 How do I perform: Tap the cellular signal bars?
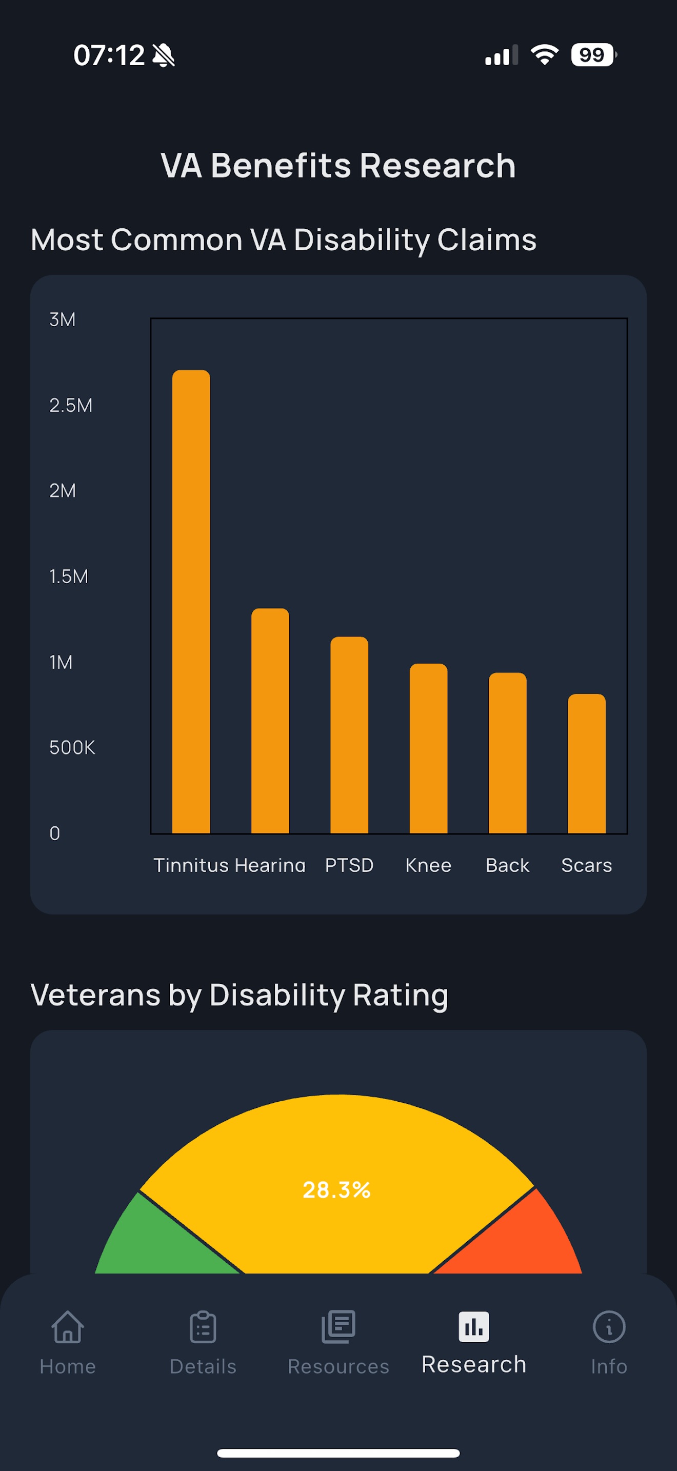[502, 55]
